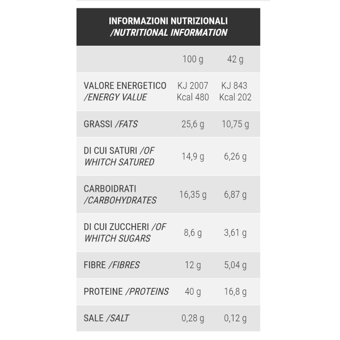The image size is (340, 340).
Task: Click the Valore Energetico row label
Action: [x=125, y=91]
